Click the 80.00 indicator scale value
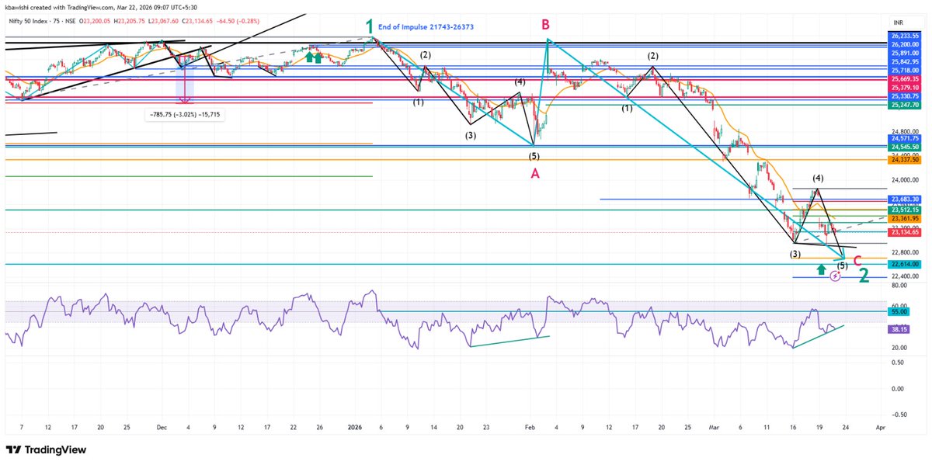Viewport: 932px width, 465px height. coord(899,286)
